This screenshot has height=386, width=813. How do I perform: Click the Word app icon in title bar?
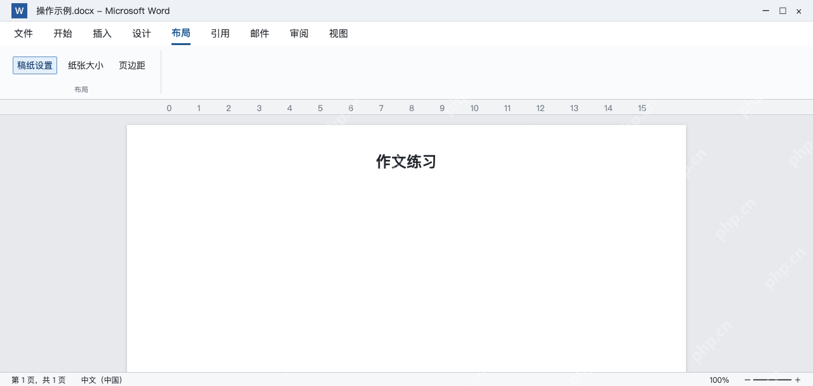(19, 11)
